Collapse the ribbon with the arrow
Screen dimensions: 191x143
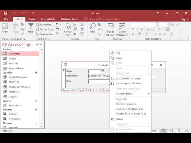[x=188, y=39]
